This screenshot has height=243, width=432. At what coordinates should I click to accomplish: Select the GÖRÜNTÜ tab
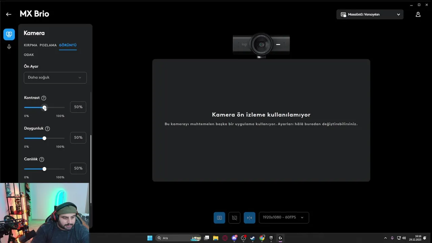(67, 45)
